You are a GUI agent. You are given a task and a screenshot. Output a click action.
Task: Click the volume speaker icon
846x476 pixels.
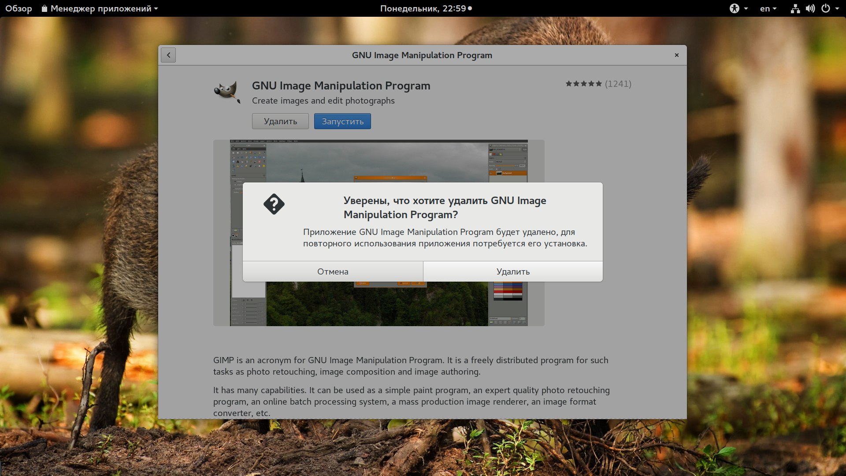810,8
